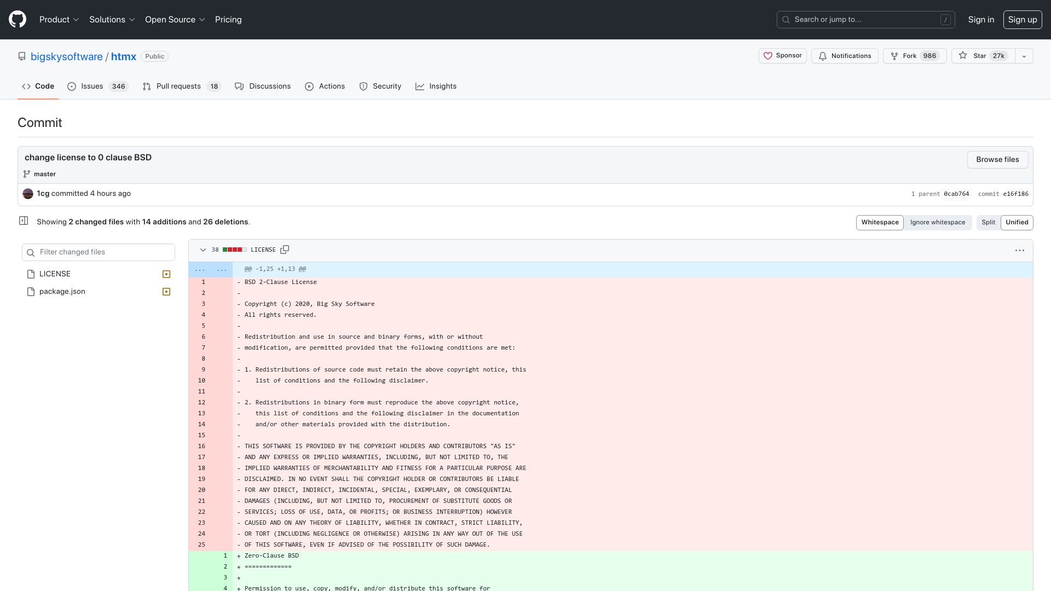
Task: Open the bigskysoftware owner link
Action: pyautogui.click(x=67, y=56)
